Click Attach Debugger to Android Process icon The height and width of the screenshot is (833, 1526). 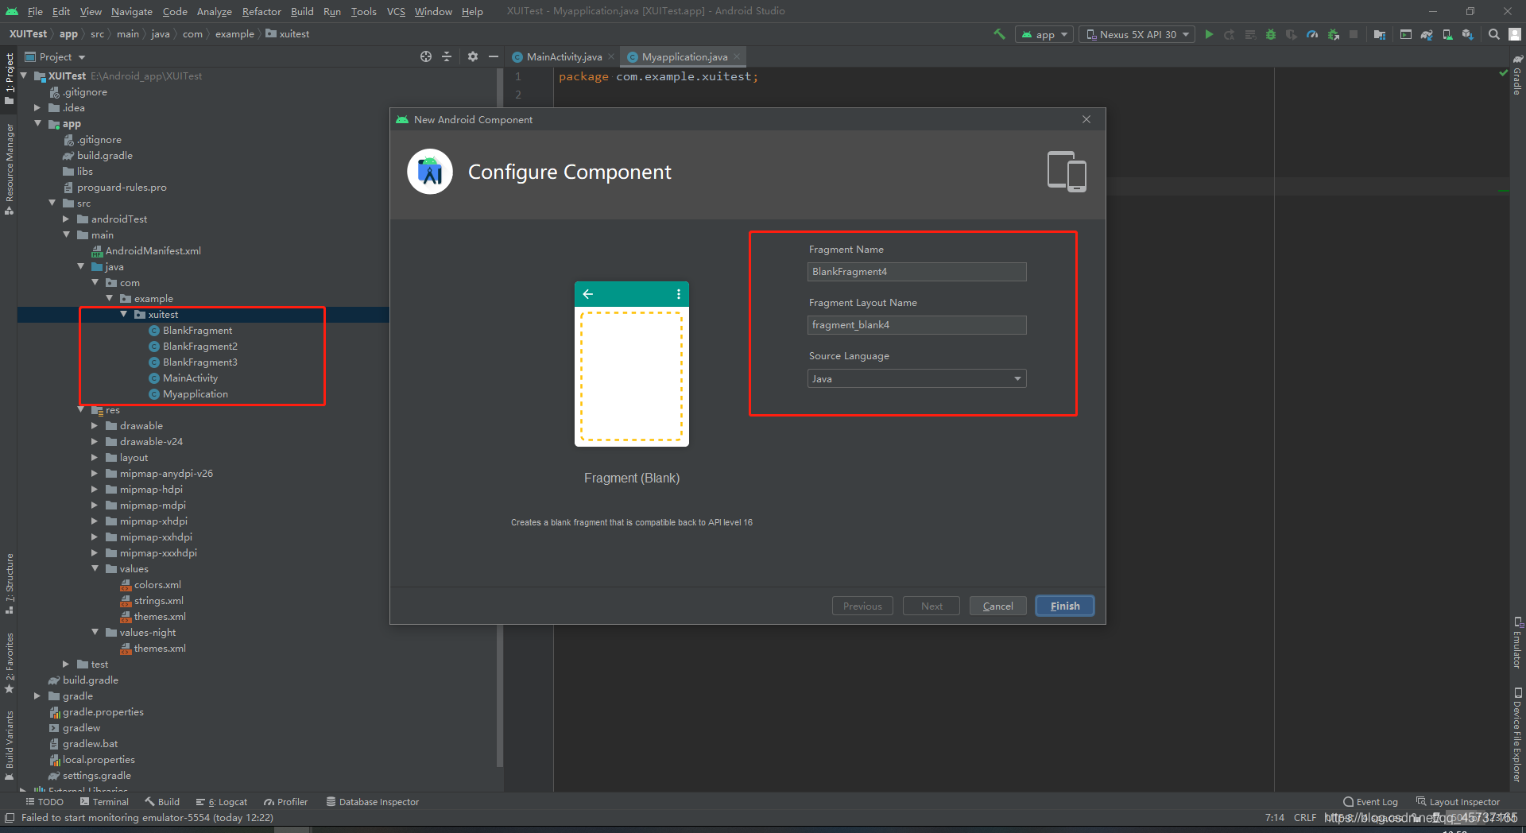coord(1334,34)
